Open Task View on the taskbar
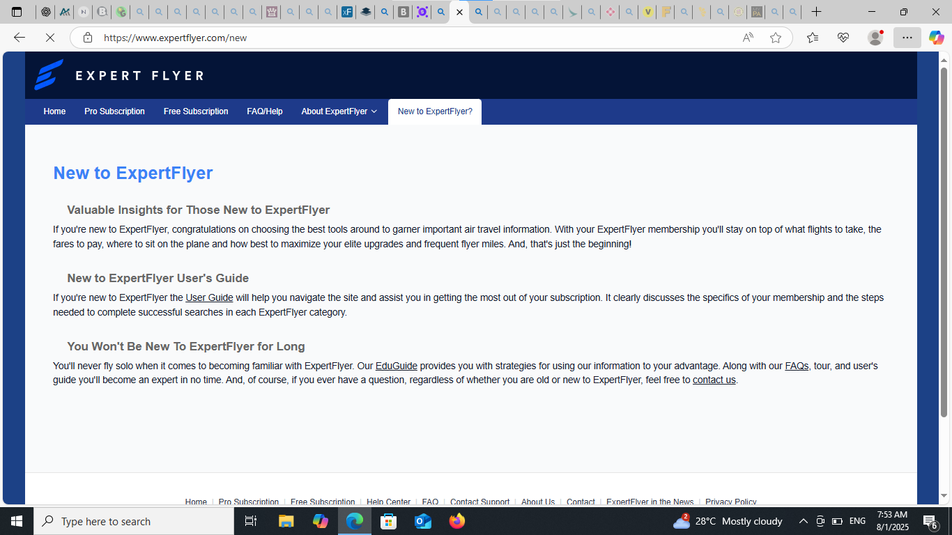The image size is (952, 535). 251,521
